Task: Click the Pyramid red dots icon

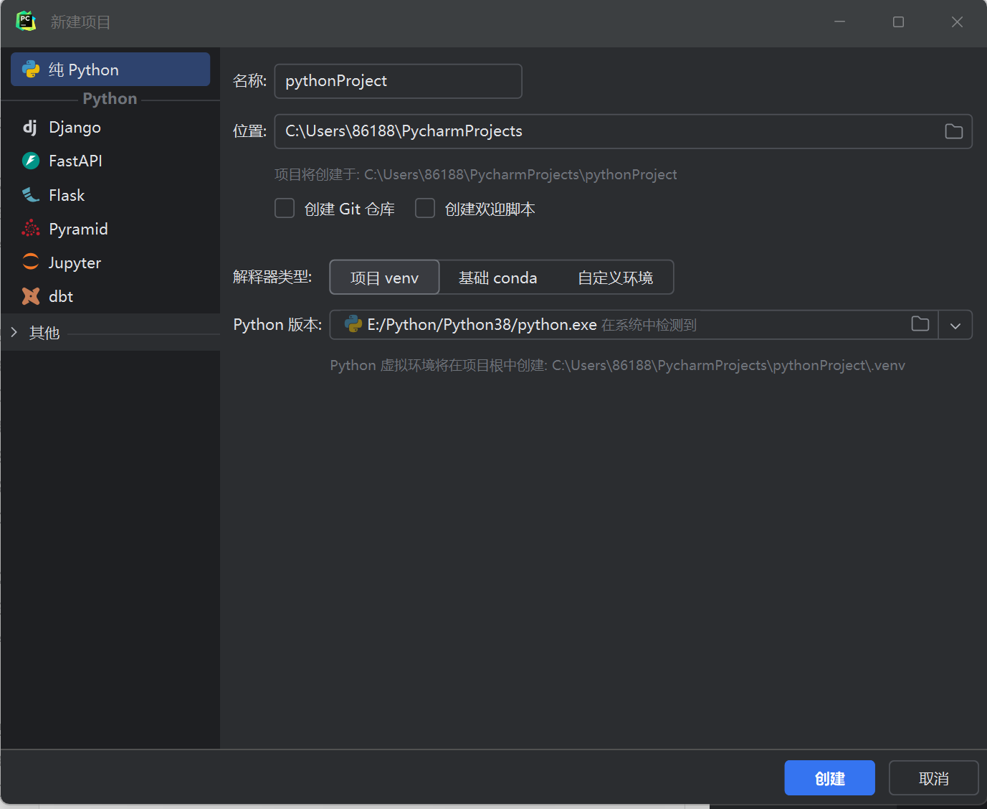Action: click(31, 229)
